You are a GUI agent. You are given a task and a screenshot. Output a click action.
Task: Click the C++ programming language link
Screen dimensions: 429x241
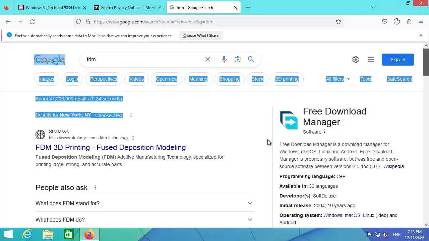pos(341,176)
